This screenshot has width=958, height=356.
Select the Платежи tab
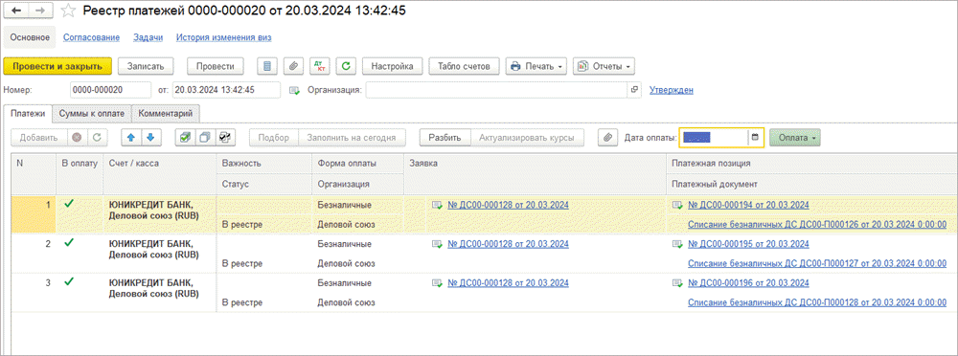tap(28, 113)
